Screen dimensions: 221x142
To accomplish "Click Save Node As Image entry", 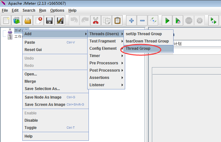I will (x=55, y=97).
